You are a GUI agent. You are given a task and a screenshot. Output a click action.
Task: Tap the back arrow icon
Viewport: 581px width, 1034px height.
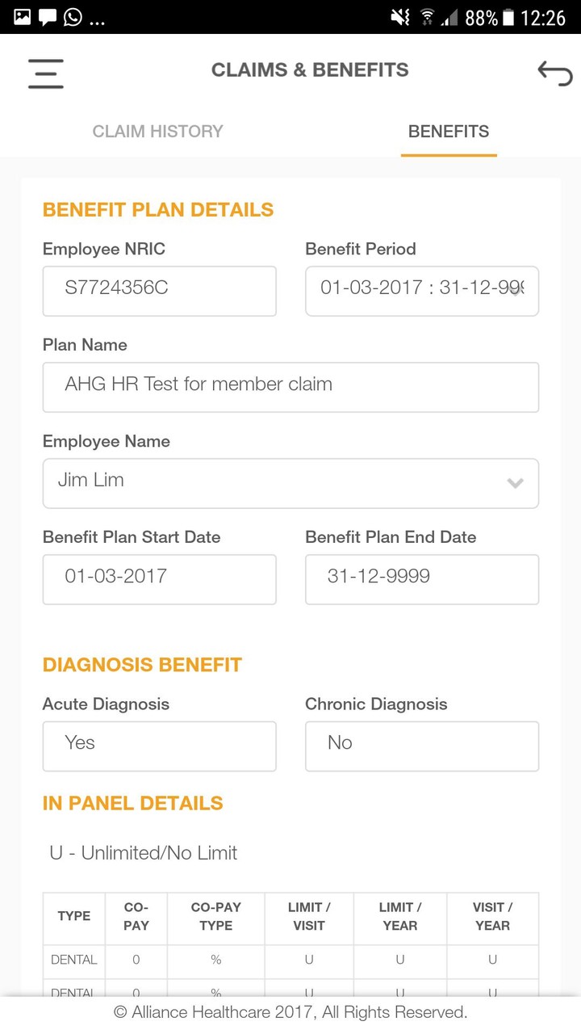point(554,74)
